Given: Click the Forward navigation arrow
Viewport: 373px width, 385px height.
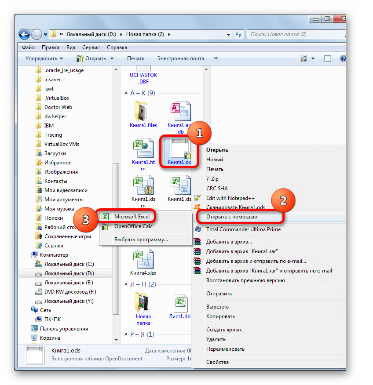Looking at the screenshot, I should [x=37, y=34].
